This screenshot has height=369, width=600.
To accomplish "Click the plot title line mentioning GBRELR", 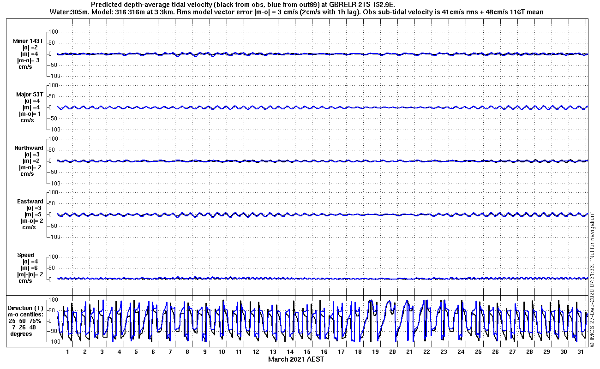I will 243,4.
